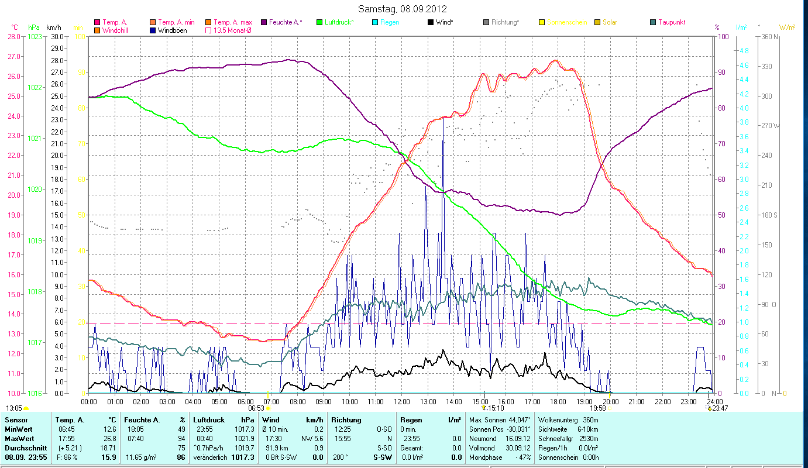The width and height of the screenshot is (808, 468).
Task: Click the Richtung column header in the table
Action: click(346, 419)
